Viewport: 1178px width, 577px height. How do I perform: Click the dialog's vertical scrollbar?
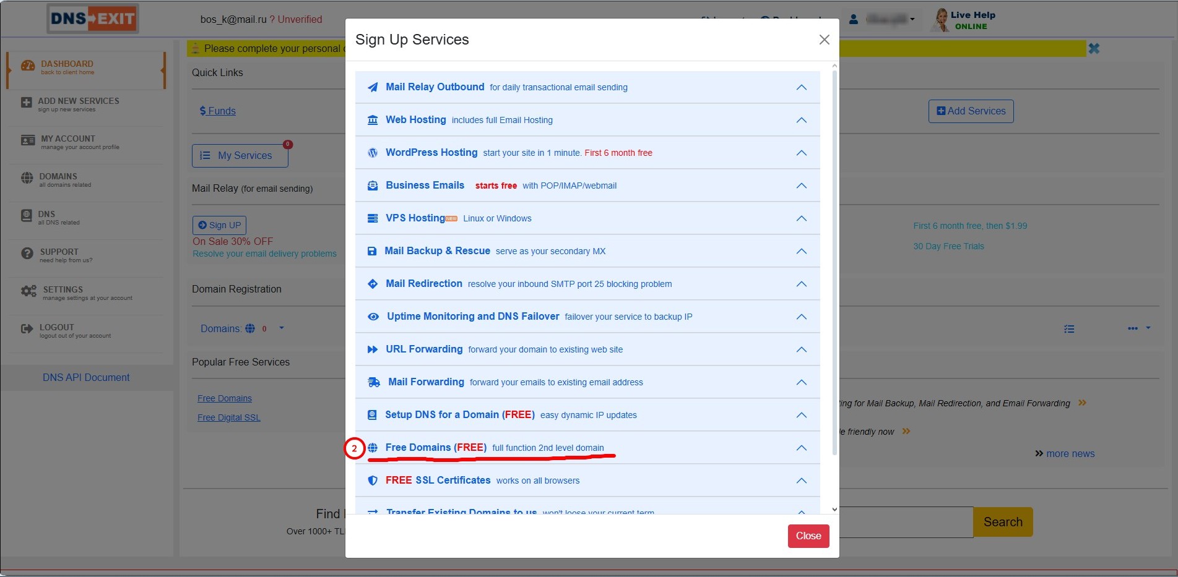pyautogui.click(x=834, y=260)
